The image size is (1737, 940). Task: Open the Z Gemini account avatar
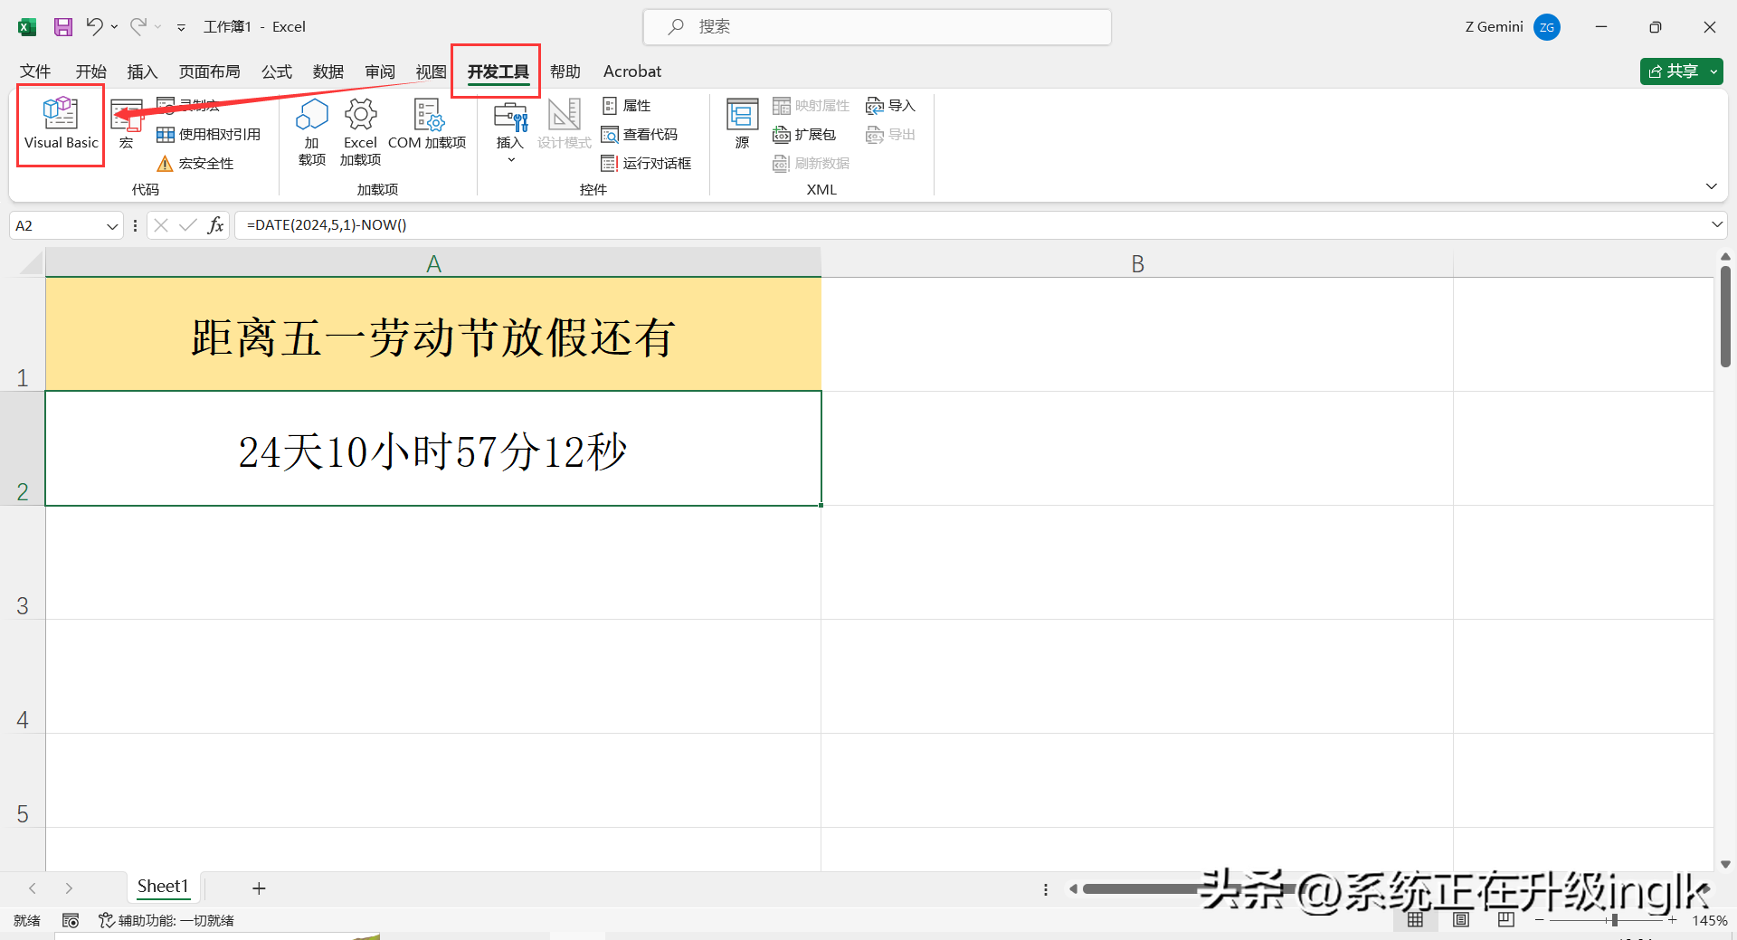(x=1547, y=27)
